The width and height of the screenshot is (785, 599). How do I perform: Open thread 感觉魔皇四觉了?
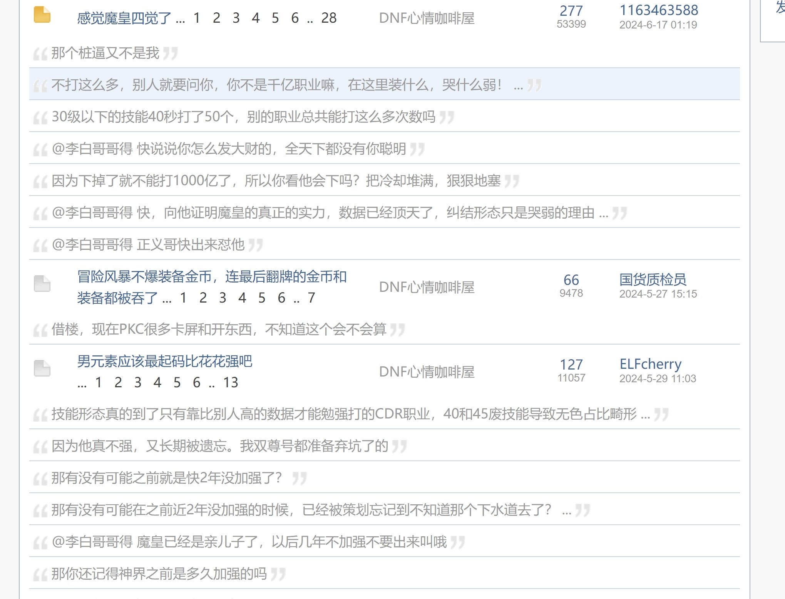click(124, 18)
